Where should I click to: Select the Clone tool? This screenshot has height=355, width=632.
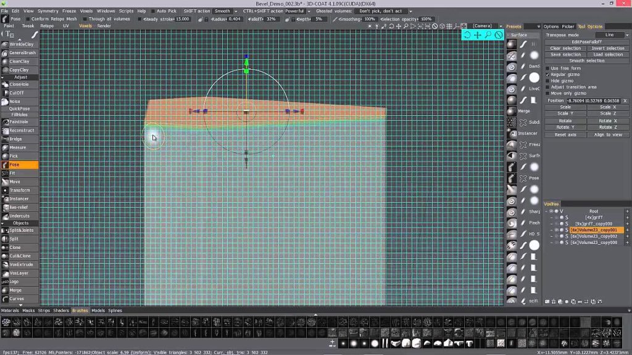click(17, 247)
